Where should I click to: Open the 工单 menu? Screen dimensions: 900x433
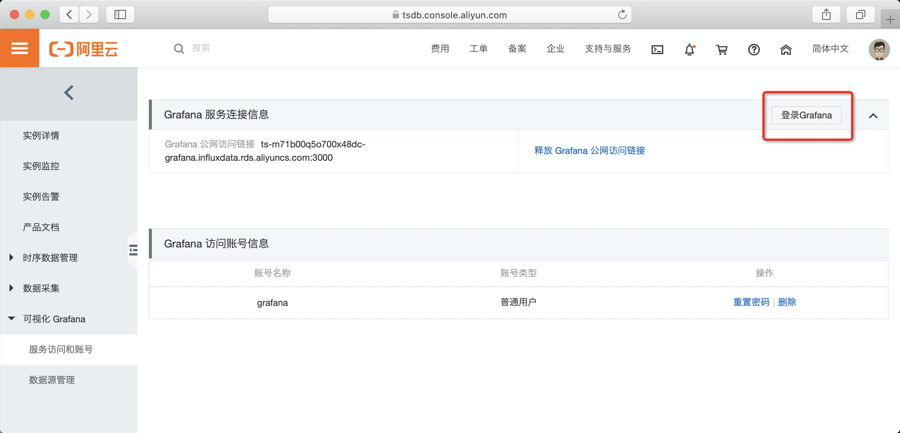(x=479, y=48)
